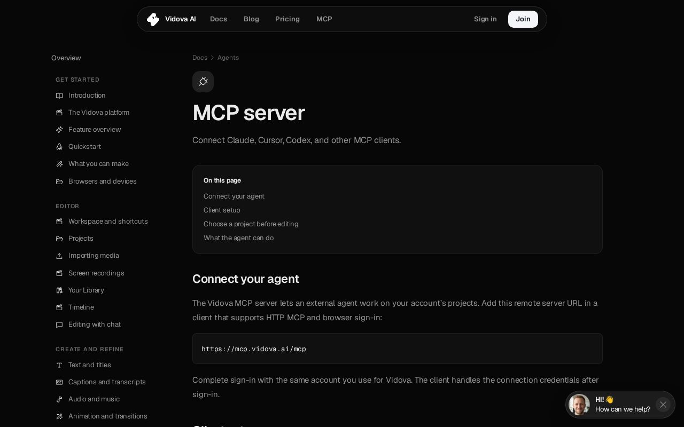Click the Vidova AI brand name text
This screenshot has width=684, height=427.
tap(181, 19)
